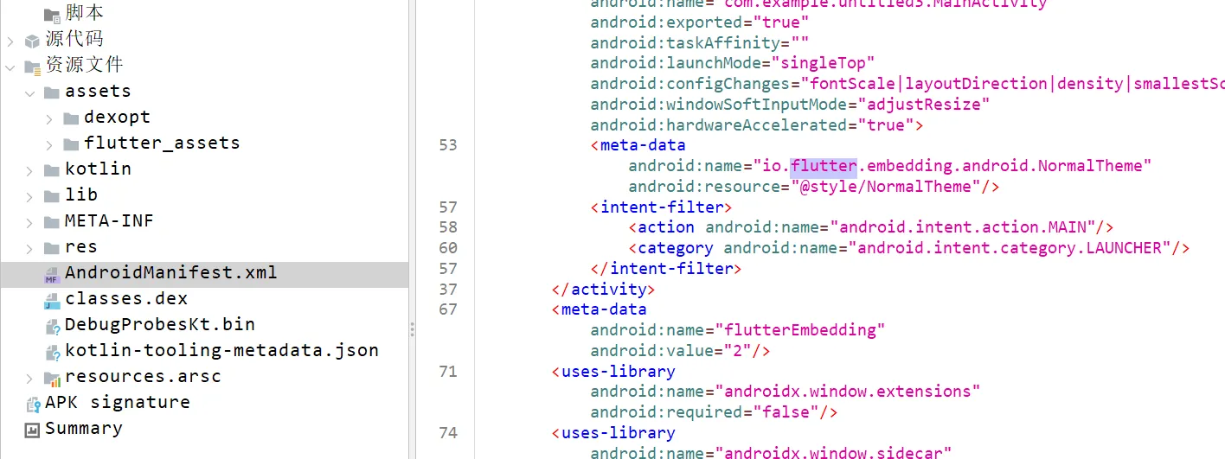This screenshot has height=459, width=1225.
Task: Click the APK signature key icon
Action: click(33, 404)
